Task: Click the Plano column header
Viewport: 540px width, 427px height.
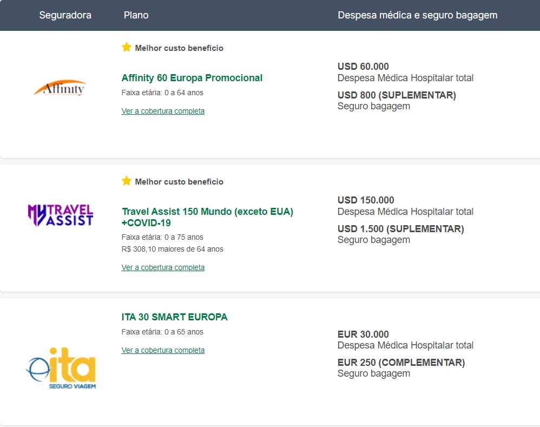Action: point(136,15)
